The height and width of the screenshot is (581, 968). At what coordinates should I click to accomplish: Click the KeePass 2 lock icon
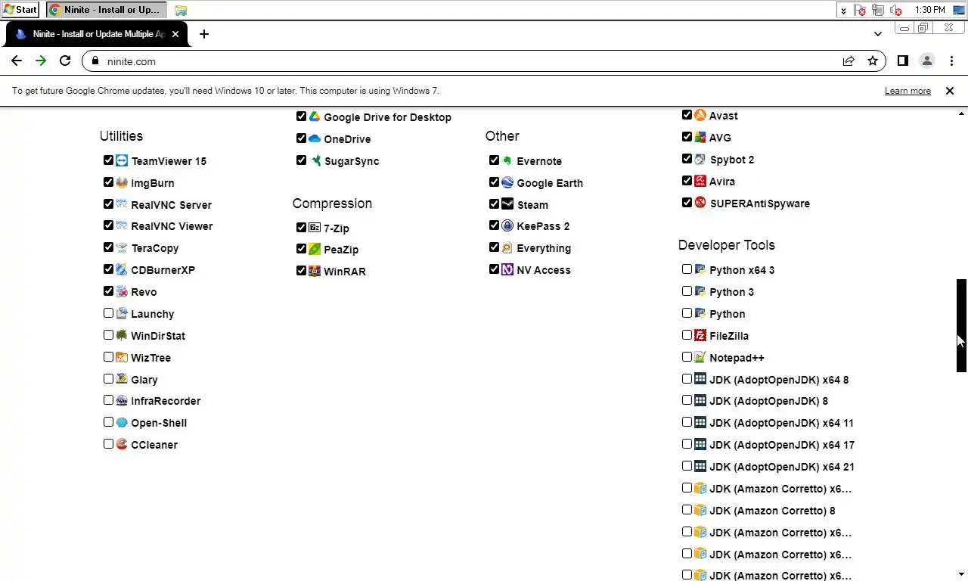[x=507, y=225]
